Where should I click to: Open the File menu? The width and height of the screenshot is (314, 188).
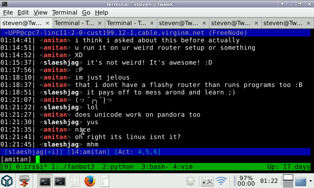point(8,13)
